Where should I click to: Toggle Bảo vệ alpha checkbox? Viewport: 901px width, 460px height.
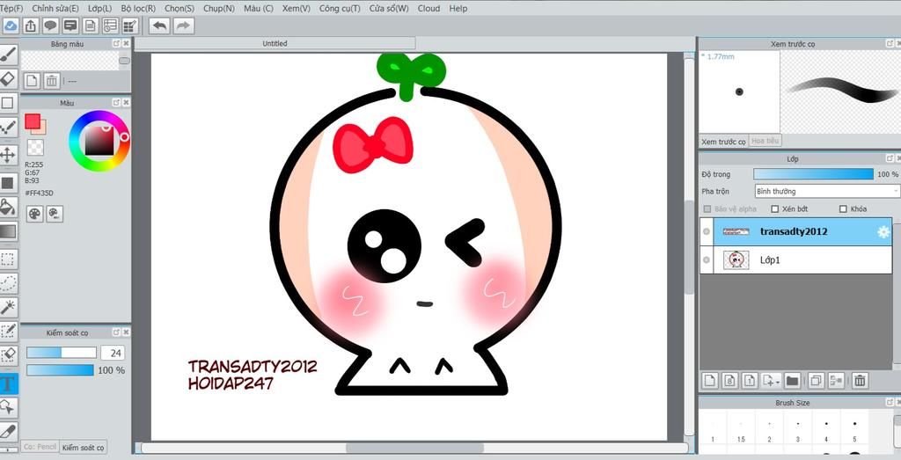point(707,209)
